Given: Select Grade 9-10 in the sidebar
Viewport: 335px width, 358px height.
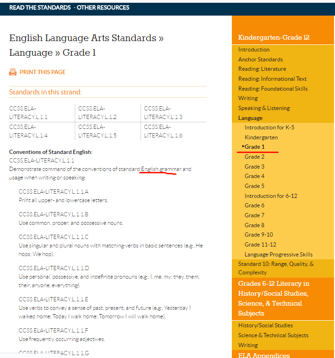Looking at the screenshot, I should pos(259,235).
